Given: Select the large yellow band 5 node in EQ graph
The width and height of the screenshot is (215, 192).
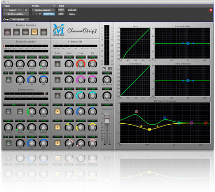Looking at the screenshot, I should click(x=150, y=129).
